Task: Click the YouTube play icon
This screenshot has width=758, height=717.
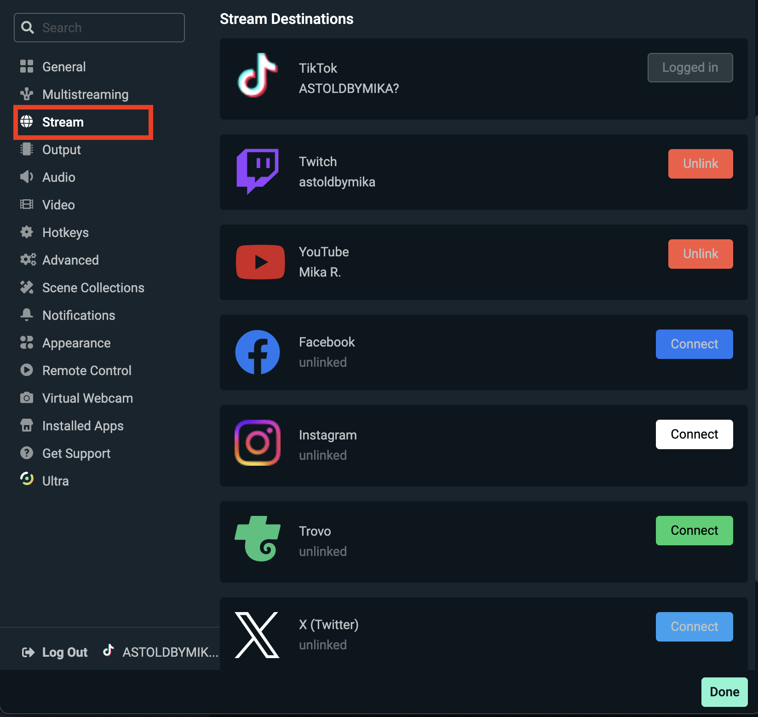Action: pos(260,262)
